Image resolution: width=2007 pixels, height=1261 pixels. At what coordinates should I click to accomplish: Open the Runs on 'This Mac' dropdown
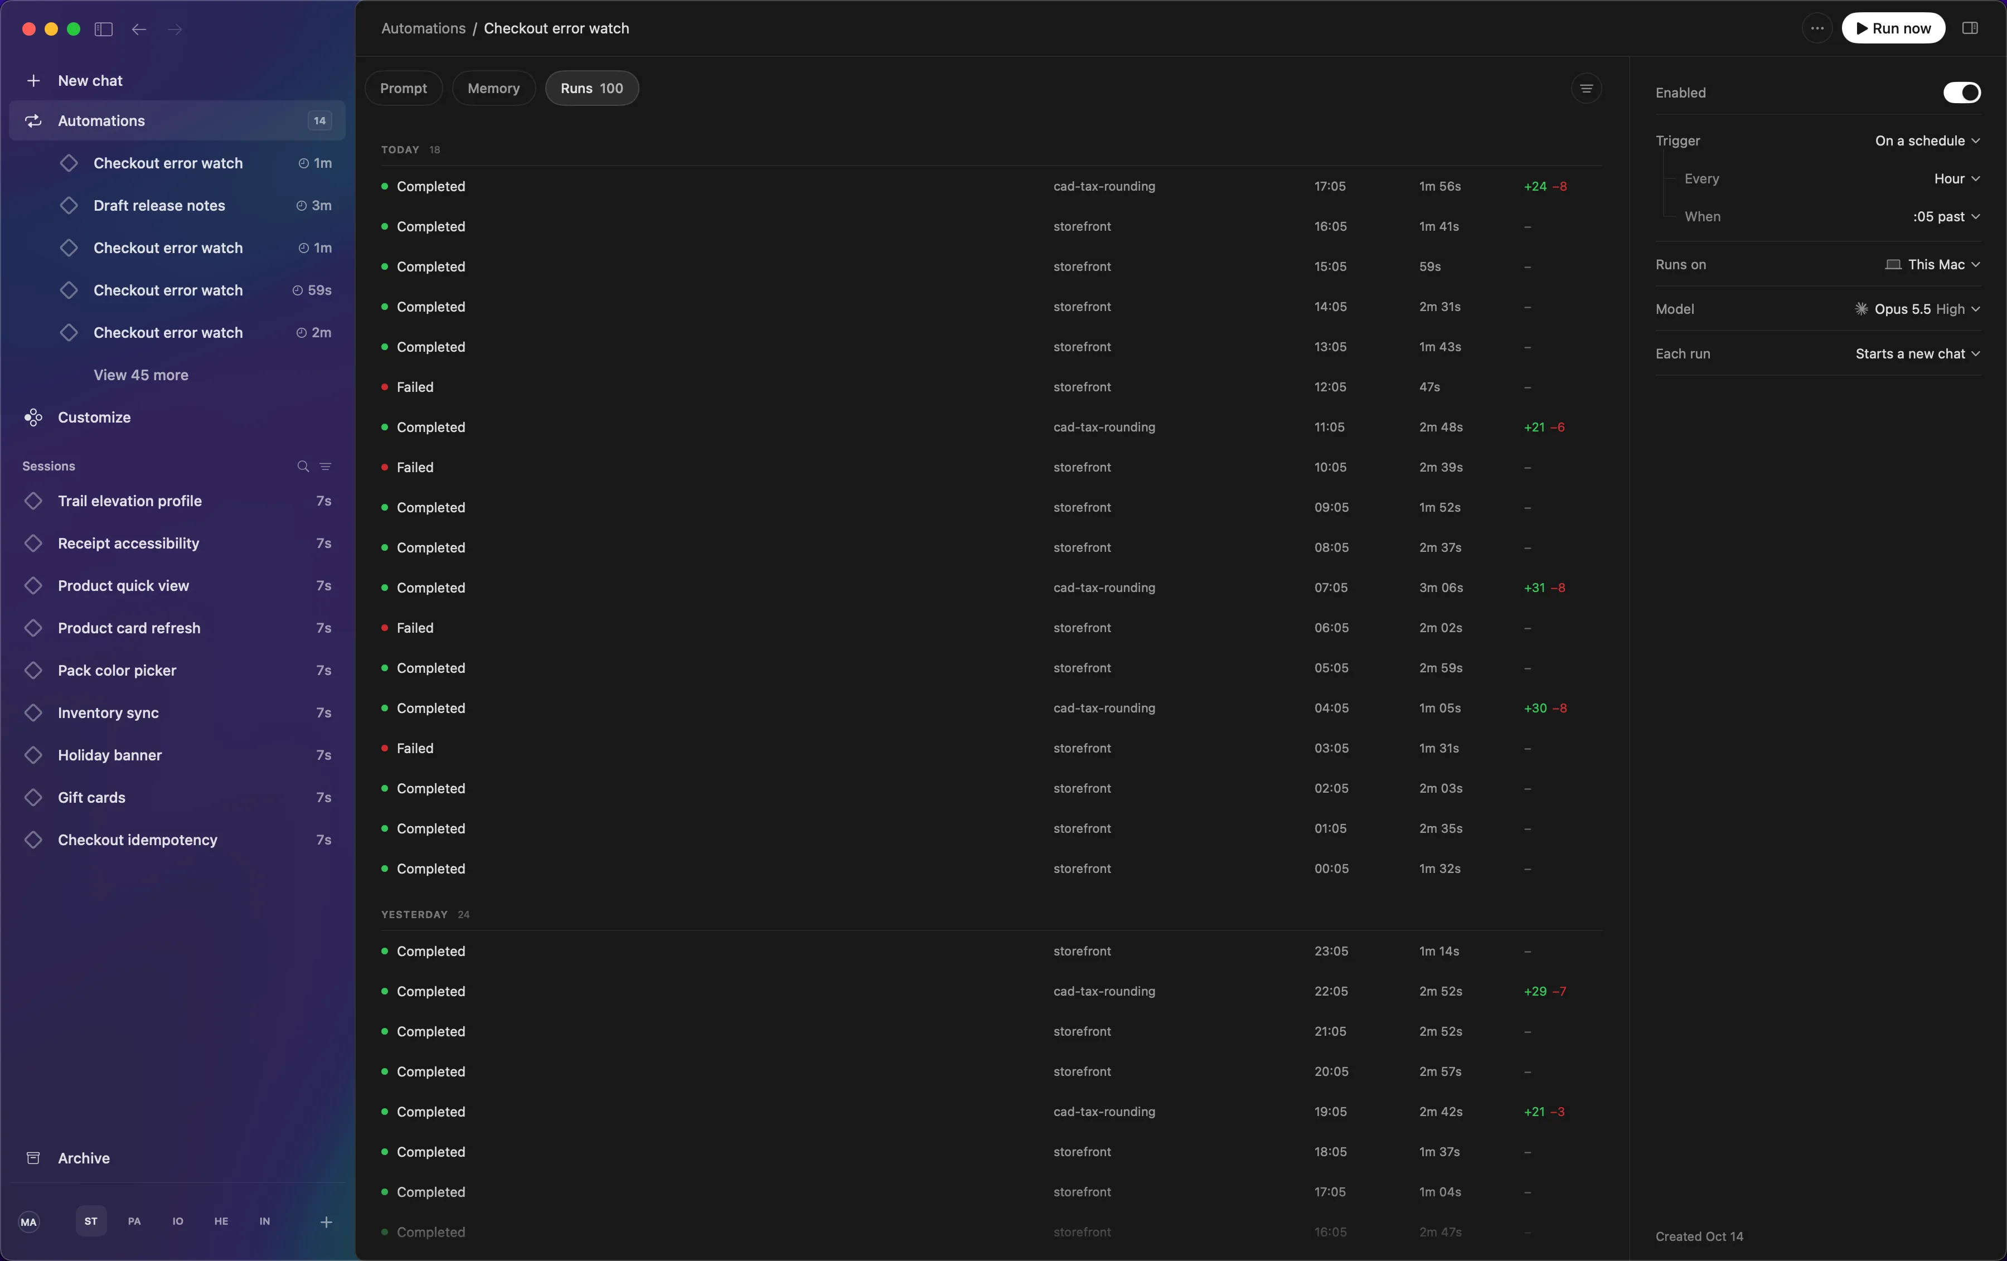coord(1932,264)
